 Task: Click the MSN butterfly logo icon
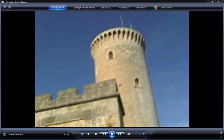click(155, 7)
